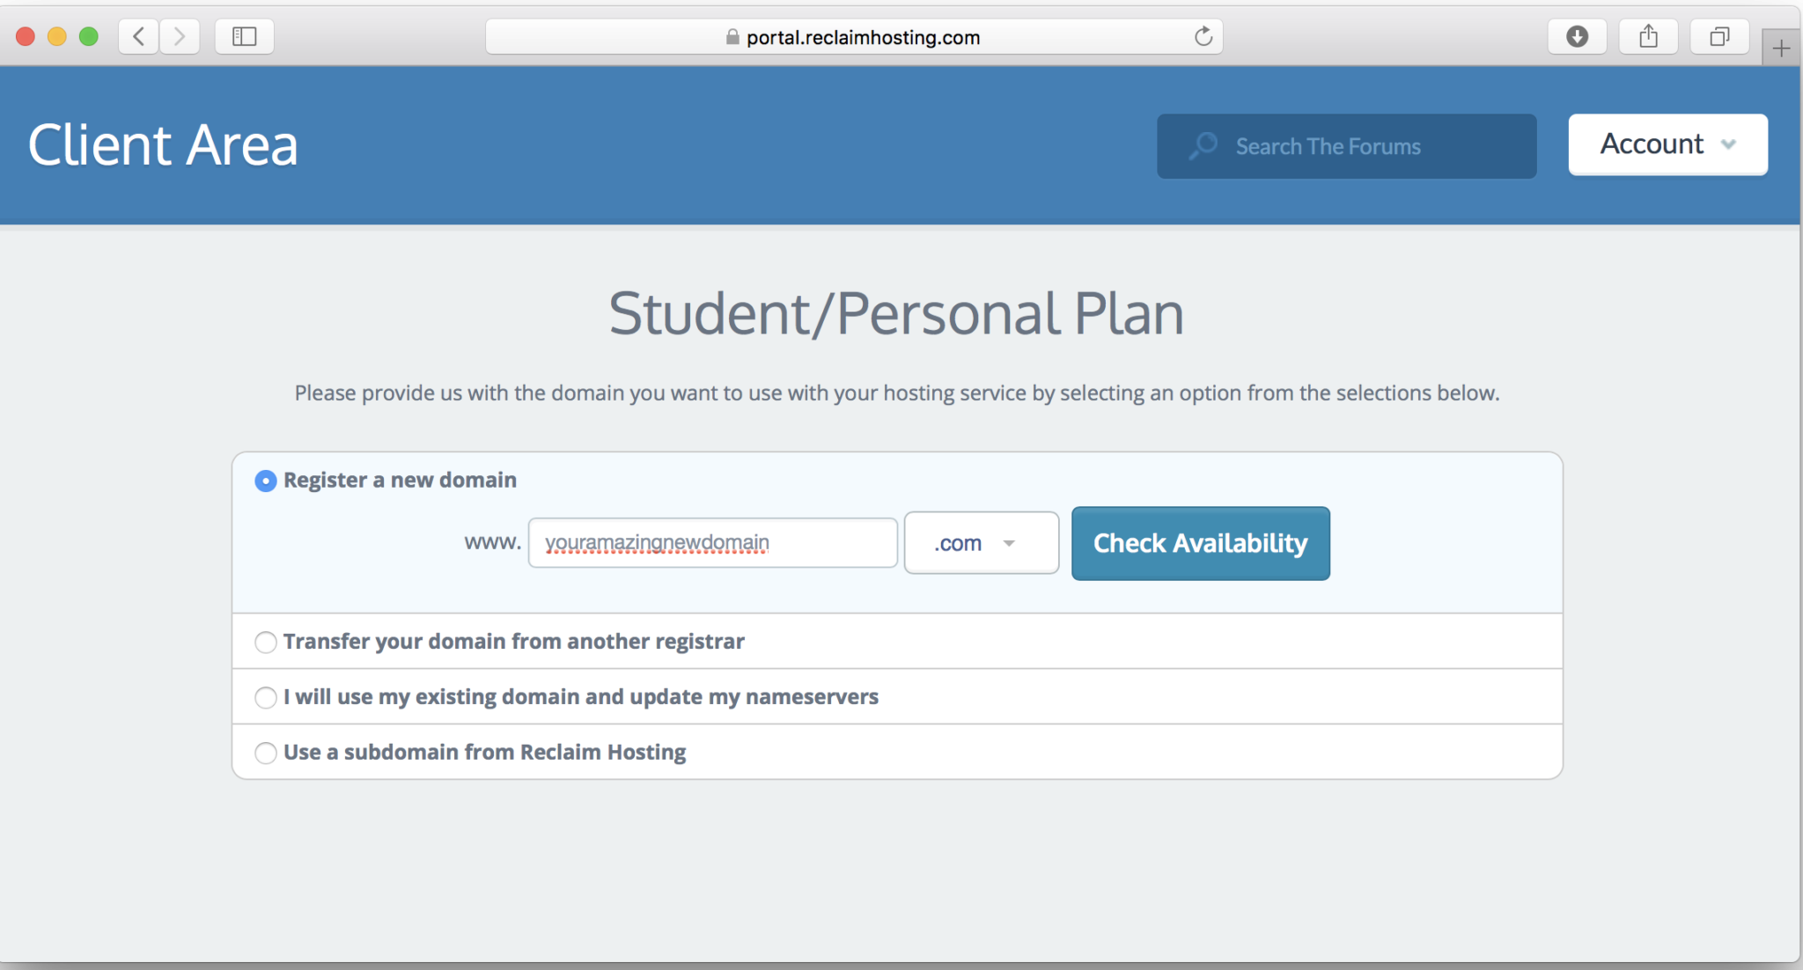Select Transfer your domain from another registrar
Viewport: 1803px width, 970px height.
266,643
